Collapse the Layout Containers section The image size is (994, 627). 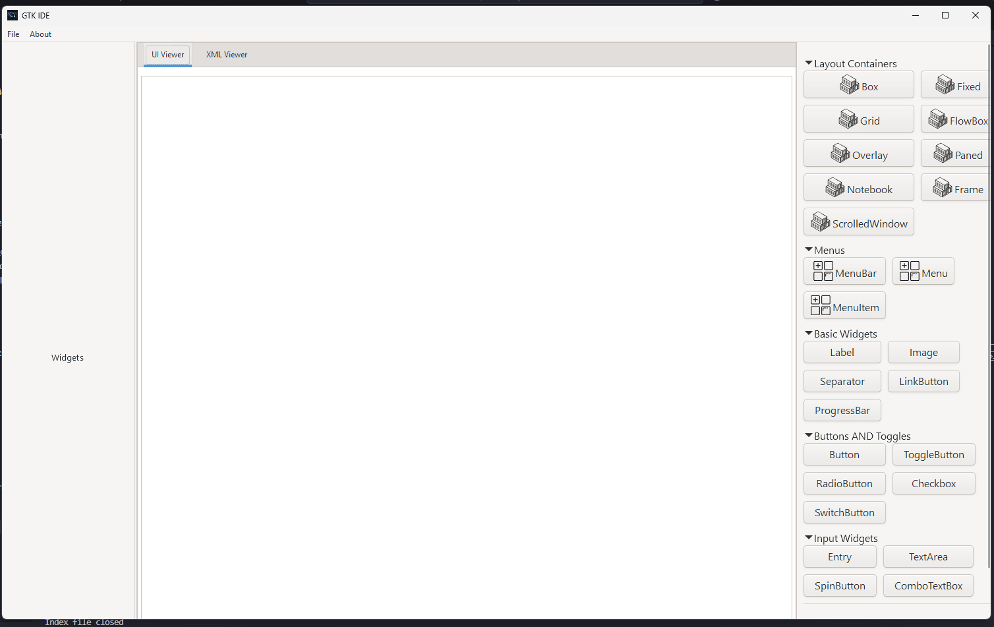click(809, 63)
